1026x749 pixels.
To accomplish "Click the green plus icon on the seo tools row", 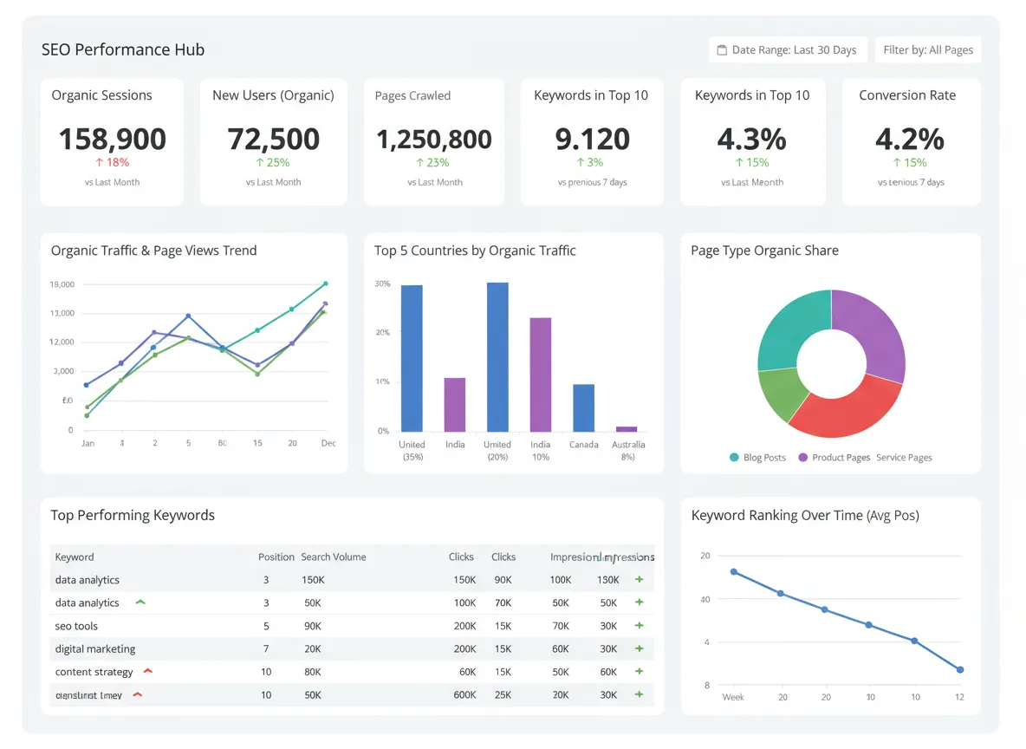I will point(640,625).
